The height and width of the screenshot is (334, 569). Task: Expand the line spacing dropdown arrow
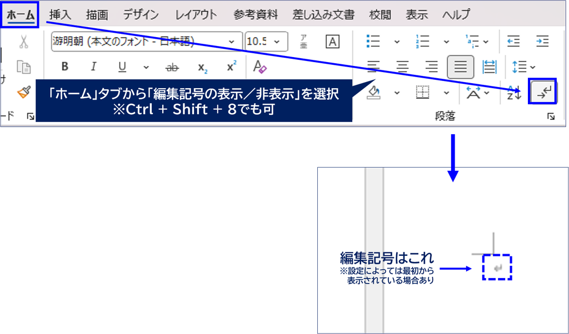533,67
